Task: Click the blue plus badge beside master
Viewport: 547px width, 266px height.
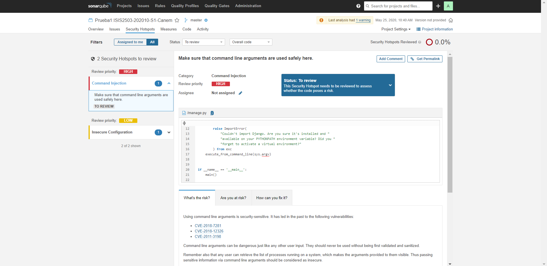Action: [x=206, y=20]
